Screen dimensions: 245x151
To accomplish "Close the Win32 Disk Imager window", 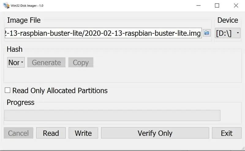I will (x=236, y=5).
